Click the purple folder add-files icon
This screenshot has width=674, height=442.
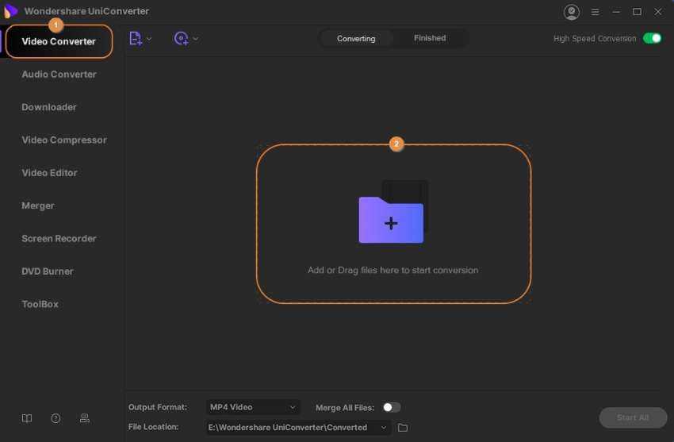point(391,219)
